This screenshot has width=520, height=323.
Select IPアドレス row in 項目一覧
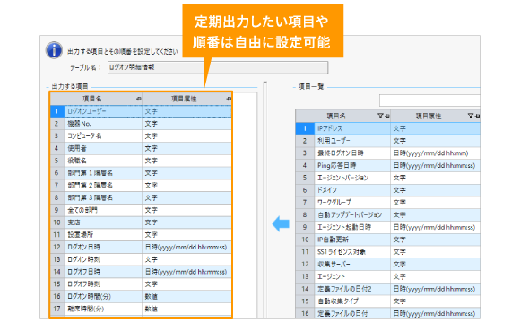[x=387, y=128]
